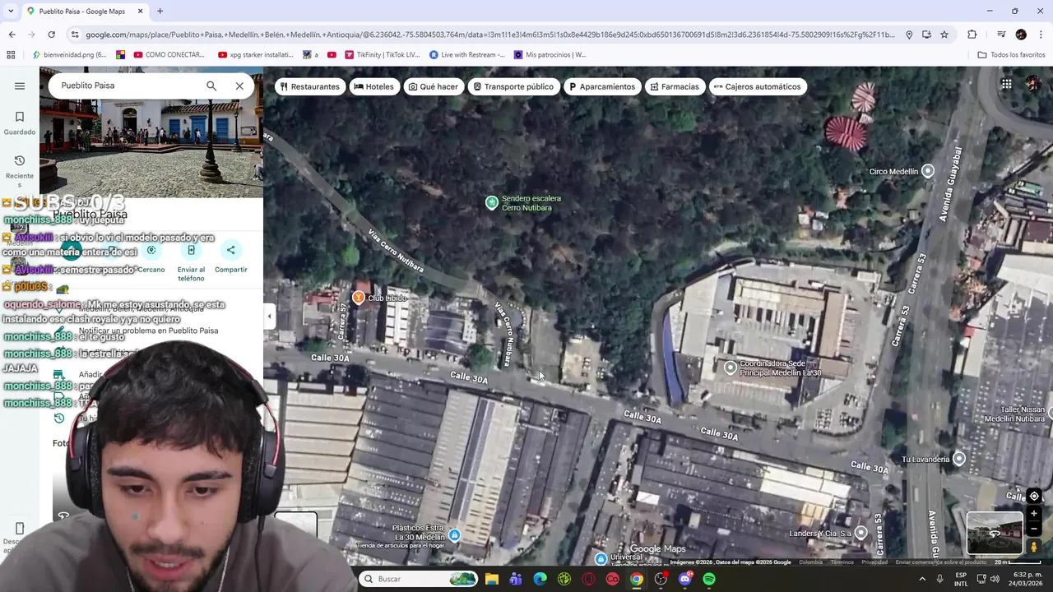The width and height of the screenshot is (1053, 592).
Task: Click the Landers Y Cia map pin
Action: click(x=860, y=533)
